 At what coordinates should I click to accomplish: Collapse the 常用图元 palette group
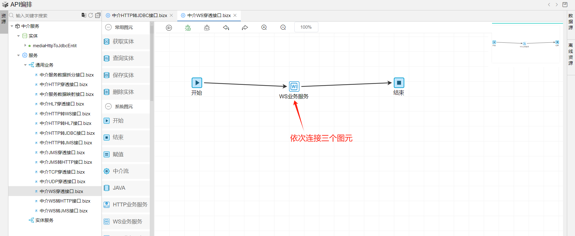tap(108, 27)
